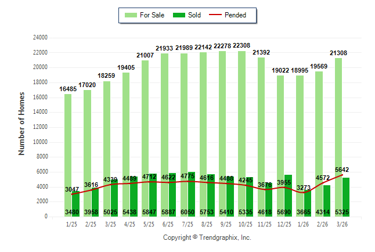
Task: Select the 6/25 label on the x-axis
Action: tap(168, 225)
